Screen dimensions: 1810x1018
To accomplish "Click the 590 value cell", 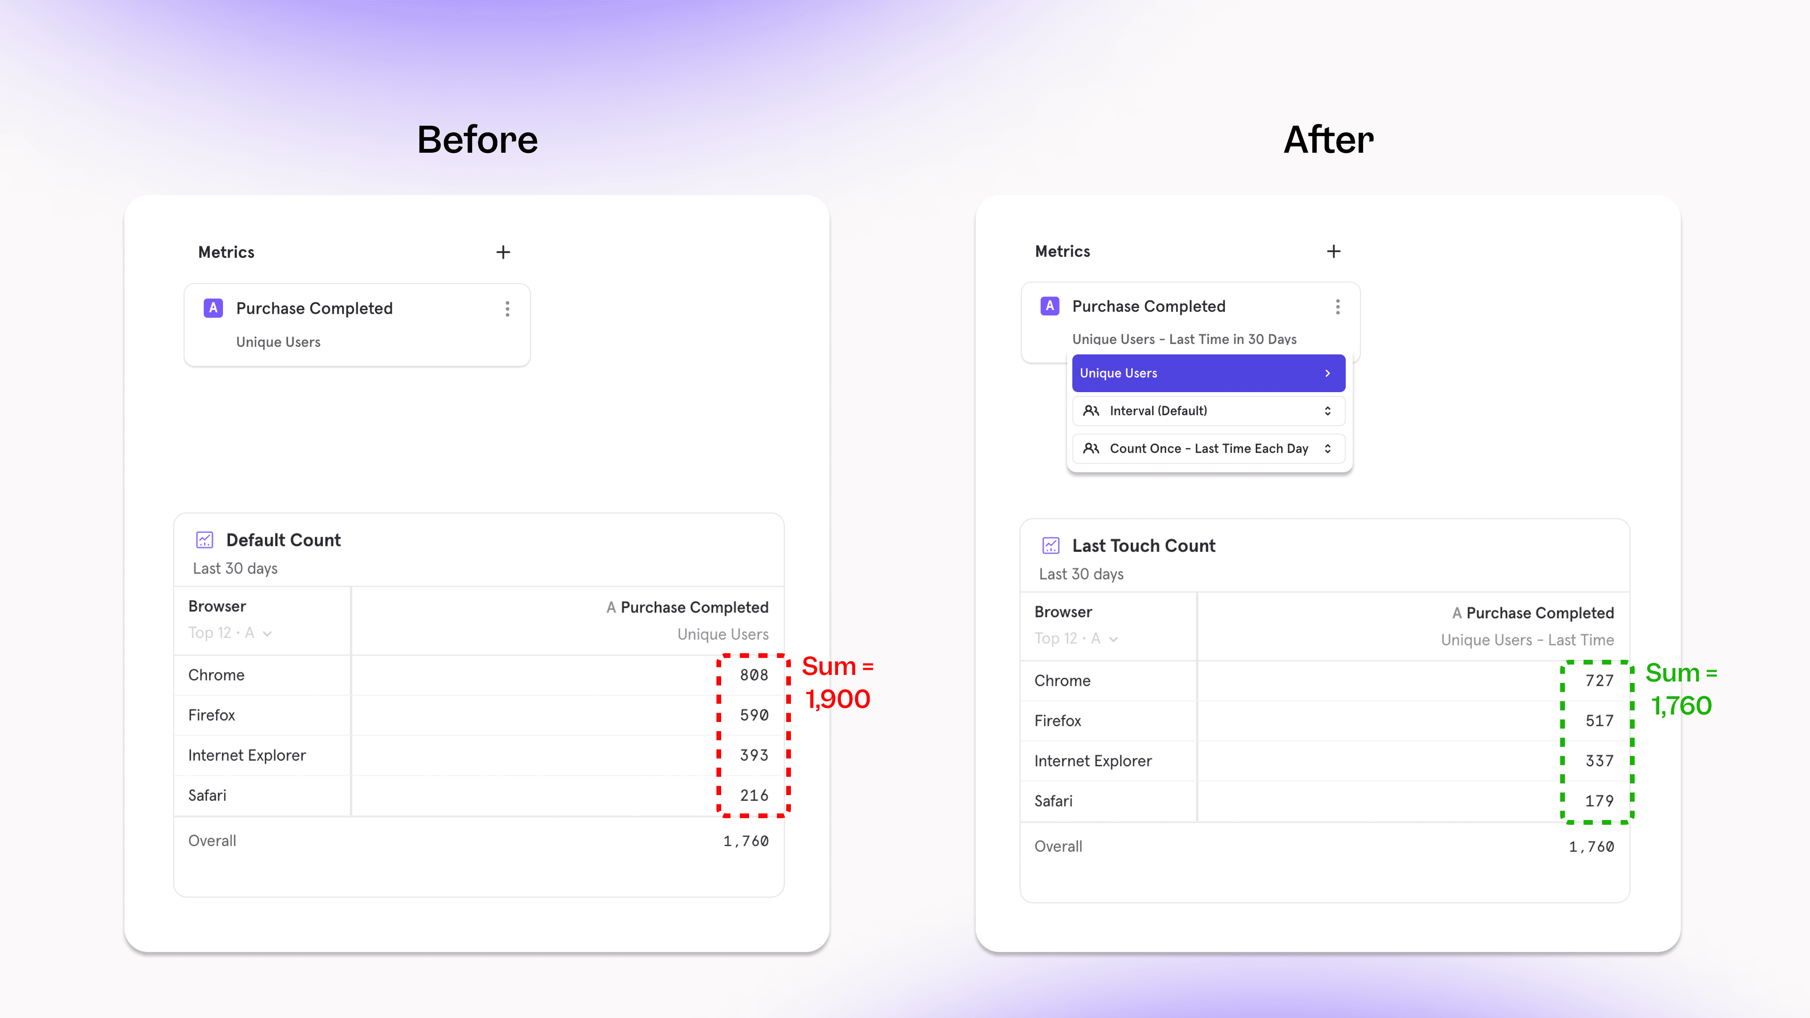I will point(754,715).
